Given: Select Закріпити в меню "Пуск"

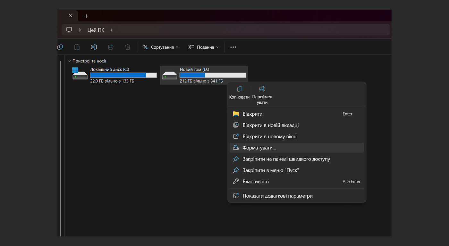Looking at the screenshot, I should coord(297,170).
